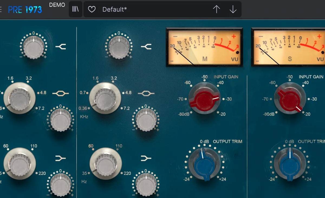Select 3.2 kHz mark in left strip

coord(29,78)
